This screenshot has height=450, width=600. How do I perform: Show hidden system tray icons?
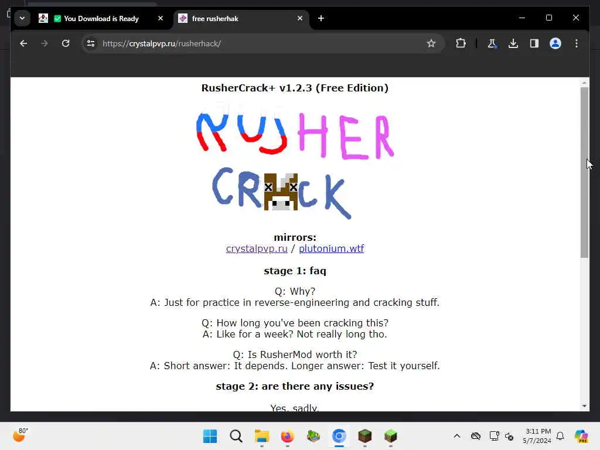(x=457, y=436)
